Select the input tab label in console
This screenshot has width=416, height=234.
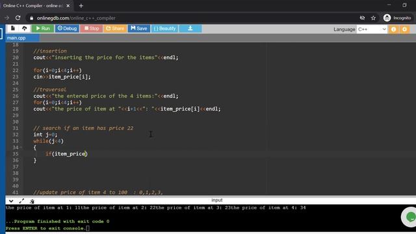click(x=216, y=200)
